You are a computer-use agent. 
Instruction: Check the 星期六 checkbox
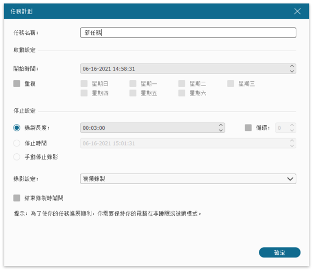click(x=182, y=93)
